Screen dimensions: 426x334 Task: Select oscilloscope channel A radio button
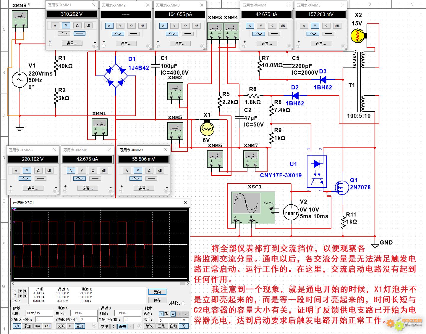coord(94,326)
